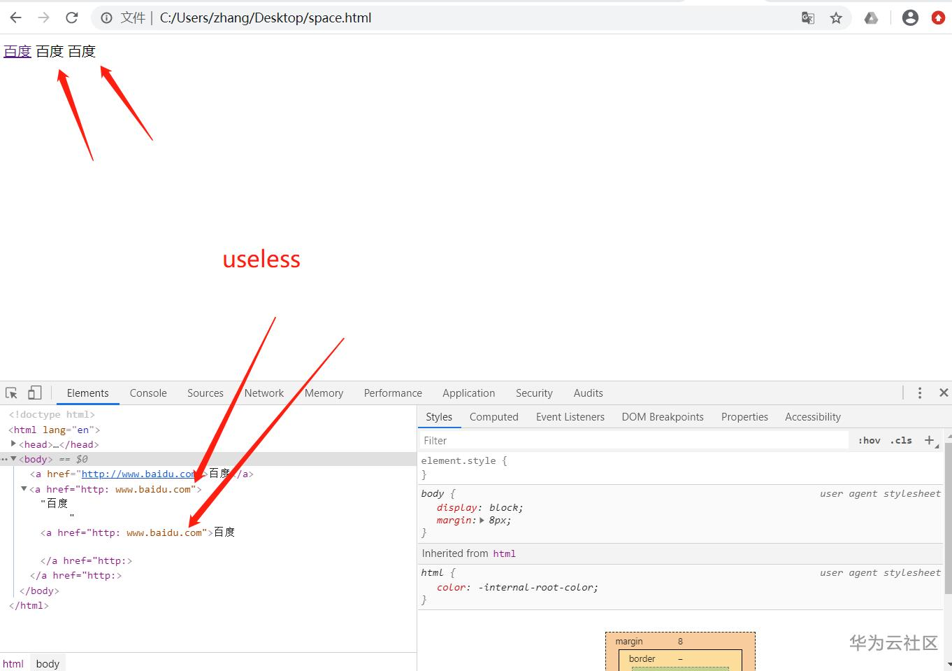
Task: Follow the http://www.baidu.com href link in DOM
Action: pyautogui.click(x=139, y=474)
